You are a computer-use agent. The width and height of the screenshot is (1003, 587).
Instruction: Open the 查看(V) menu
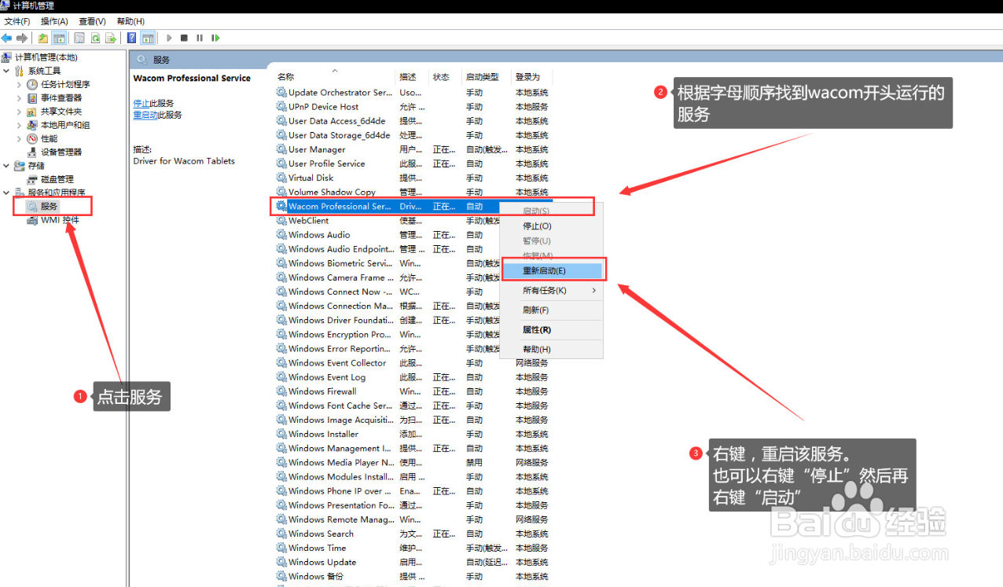pyautogui.click(x=93, y=21)
